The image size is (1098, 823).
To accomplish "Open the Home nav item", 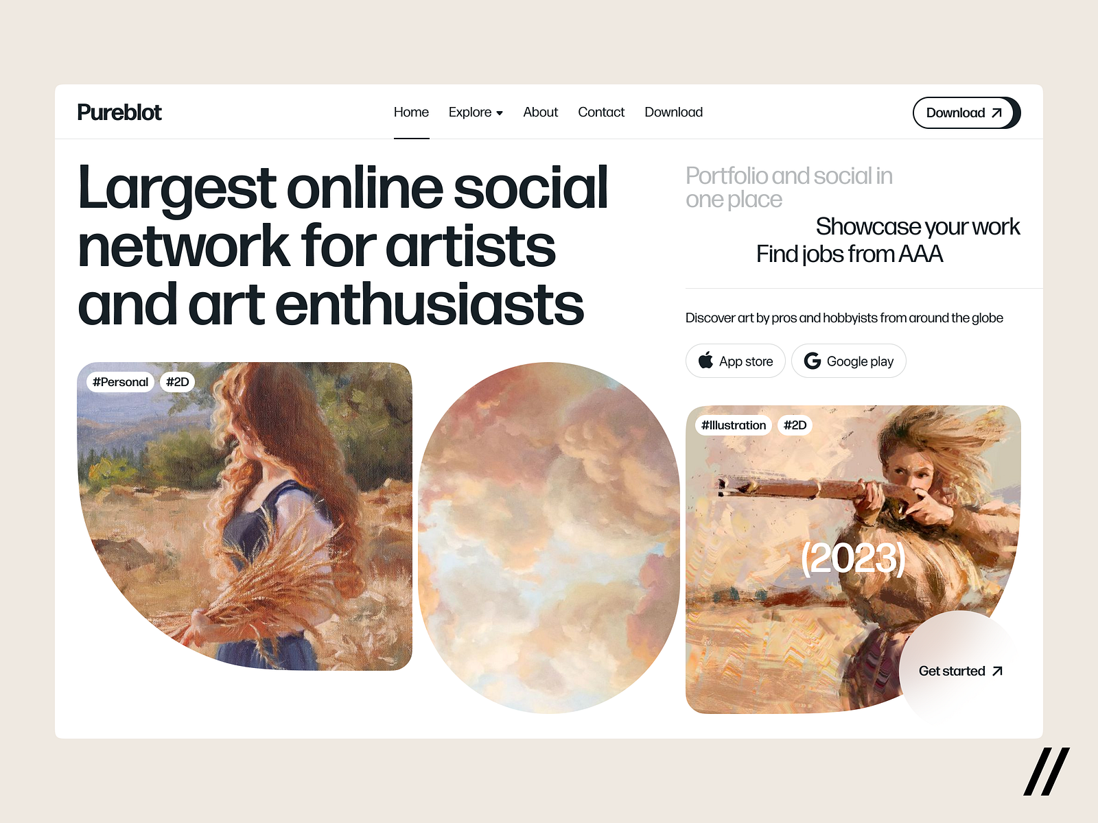I will [411, 112].
